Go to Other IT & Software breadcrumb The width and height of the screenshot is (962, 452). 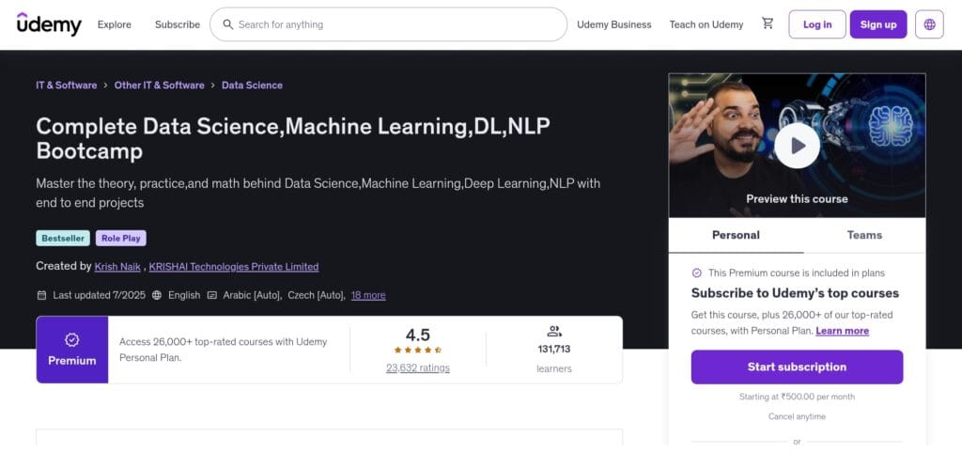tap(160, 86)
